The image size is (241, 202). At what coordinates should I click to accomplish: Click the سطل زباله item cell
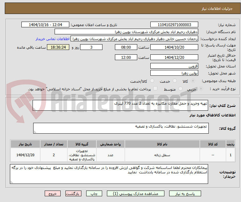click(162, 155)
